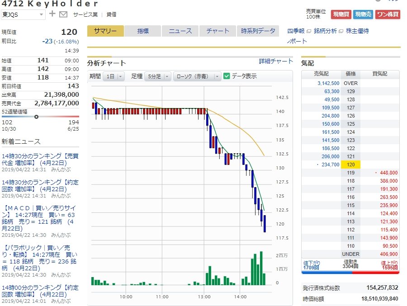
Task: Click the 前日比 change -23 (-16.08%)
Action: (x=61, y=41)
